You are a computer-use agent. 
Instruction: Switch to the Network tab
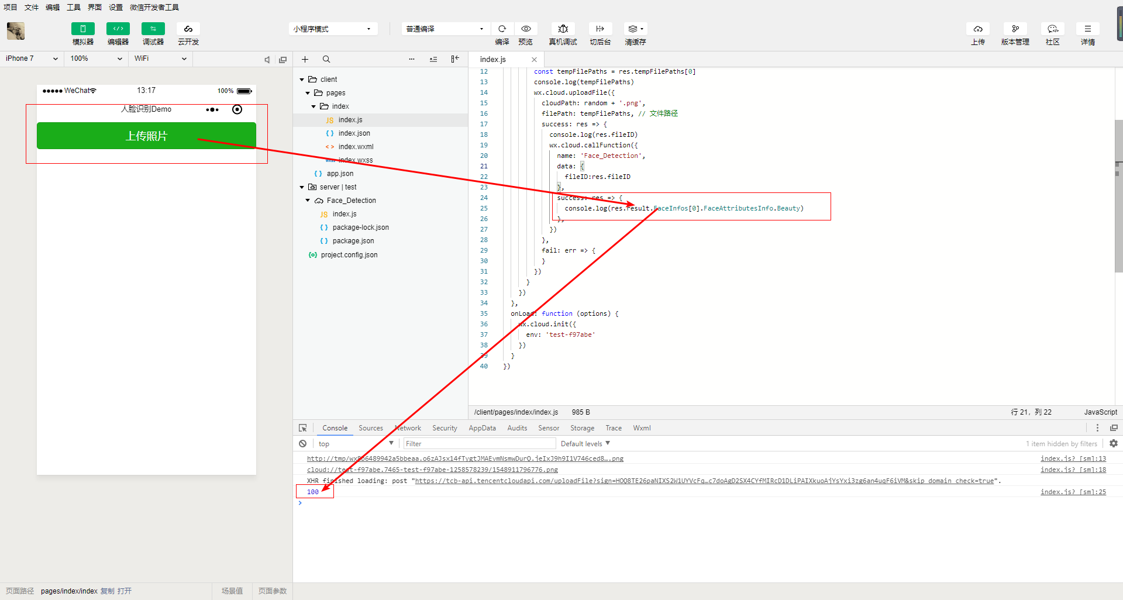click(408, 428)
